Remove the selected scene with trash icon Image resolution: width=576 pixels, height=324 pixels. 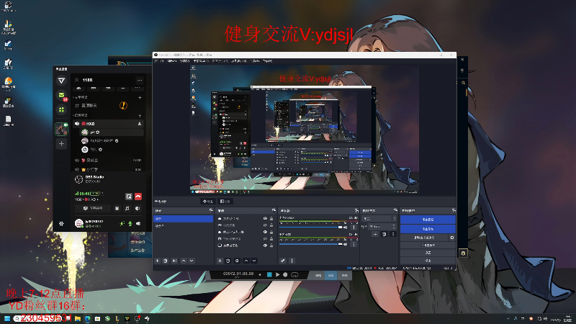[x=166, y=261]
